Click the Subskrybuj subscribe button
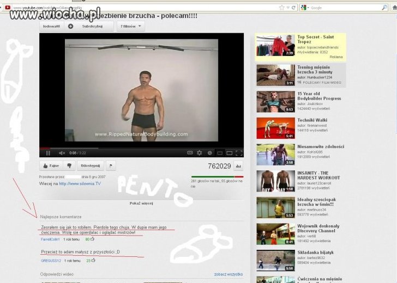 pos(92,26)
